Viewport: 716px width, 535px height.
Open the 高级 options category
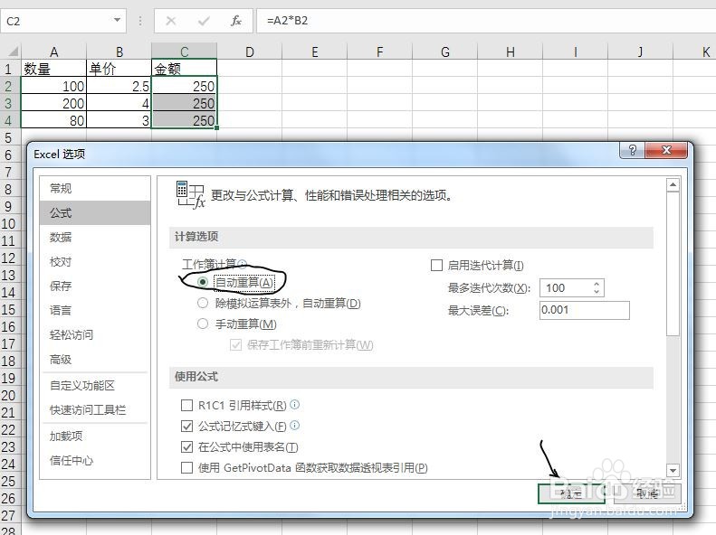click(95, 360)
